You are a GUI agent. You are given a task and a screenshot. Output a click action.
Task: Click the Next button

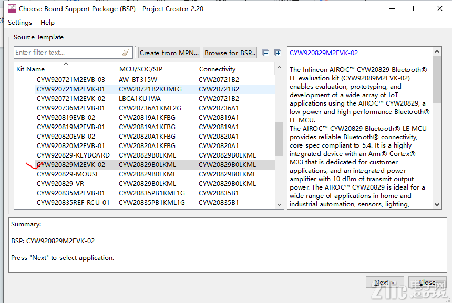point(385,283)
